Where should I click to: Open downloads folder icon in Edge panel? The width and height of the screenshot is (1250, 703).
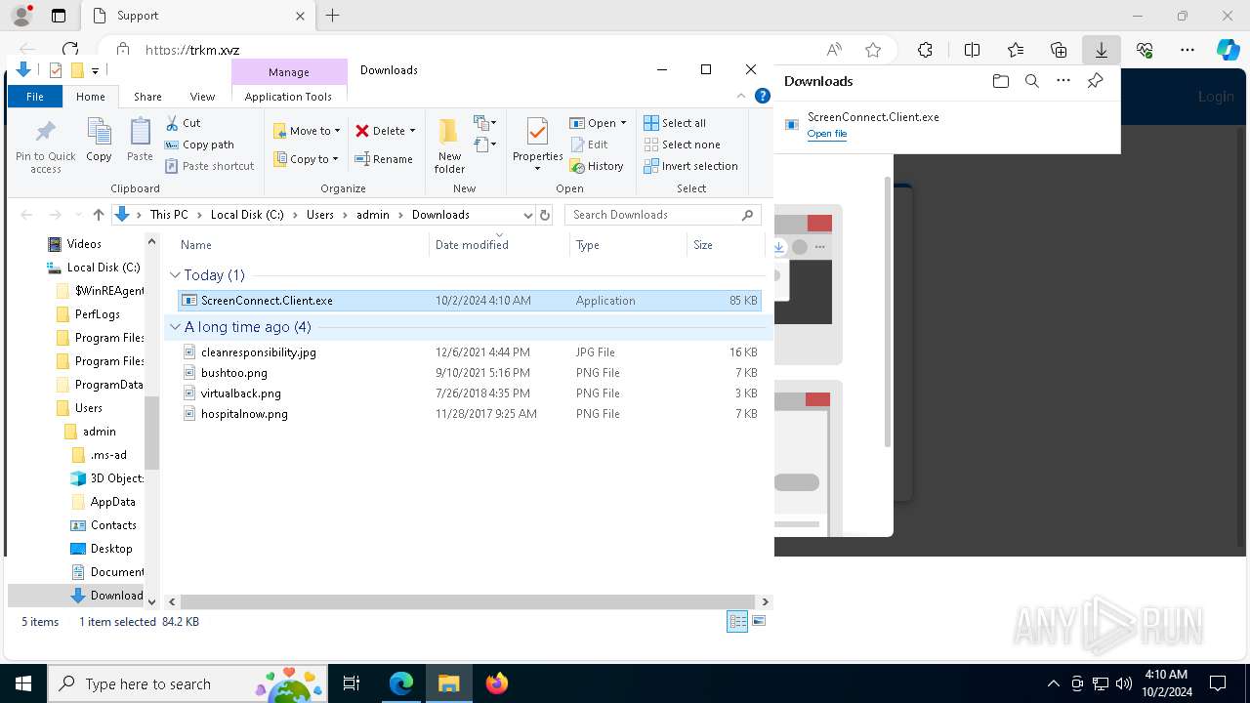pos(1000,81)
